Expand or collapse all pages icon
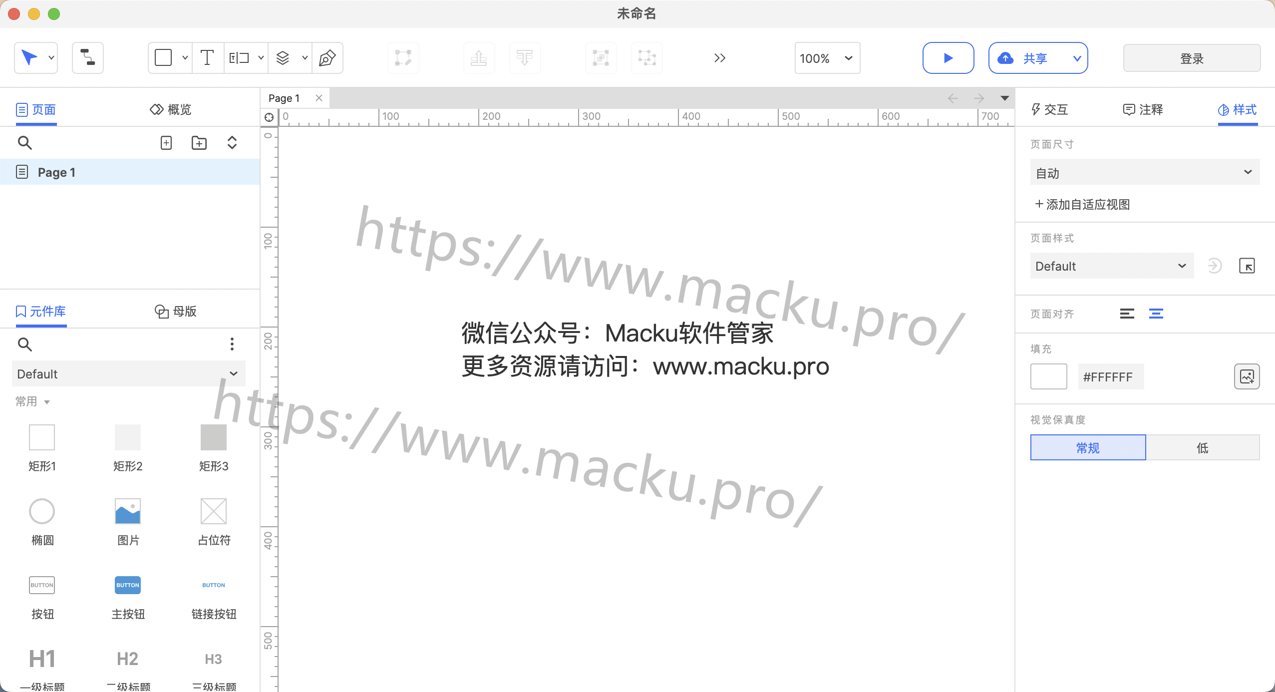 232,143
